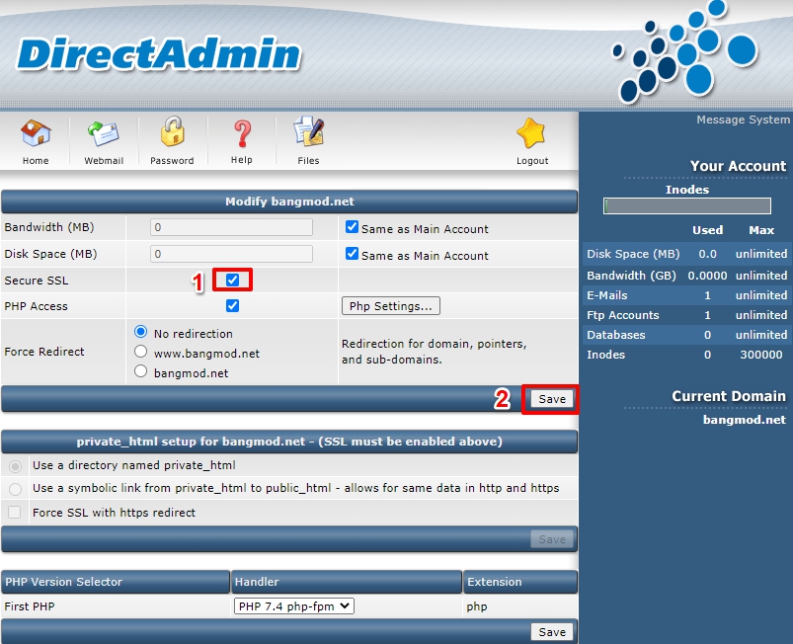Screen dimensions: 793x644
Task: Click the PHP Version Selector column header
Action: point(116,582)
